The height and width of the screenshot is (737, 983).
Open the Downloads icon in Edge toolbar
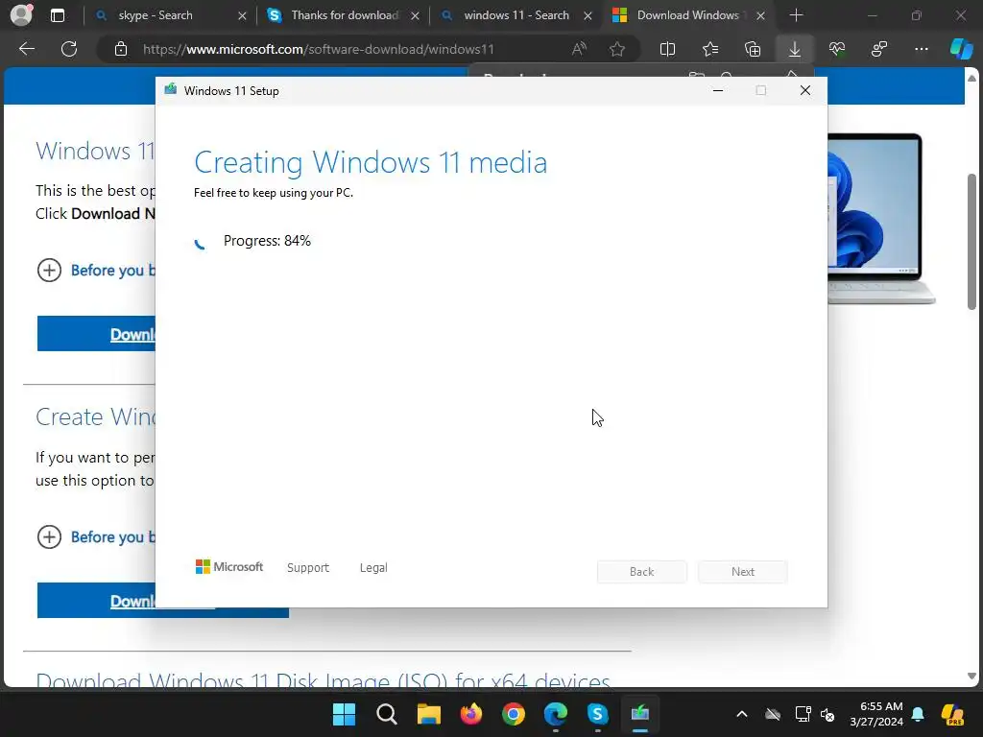point(794,49)
